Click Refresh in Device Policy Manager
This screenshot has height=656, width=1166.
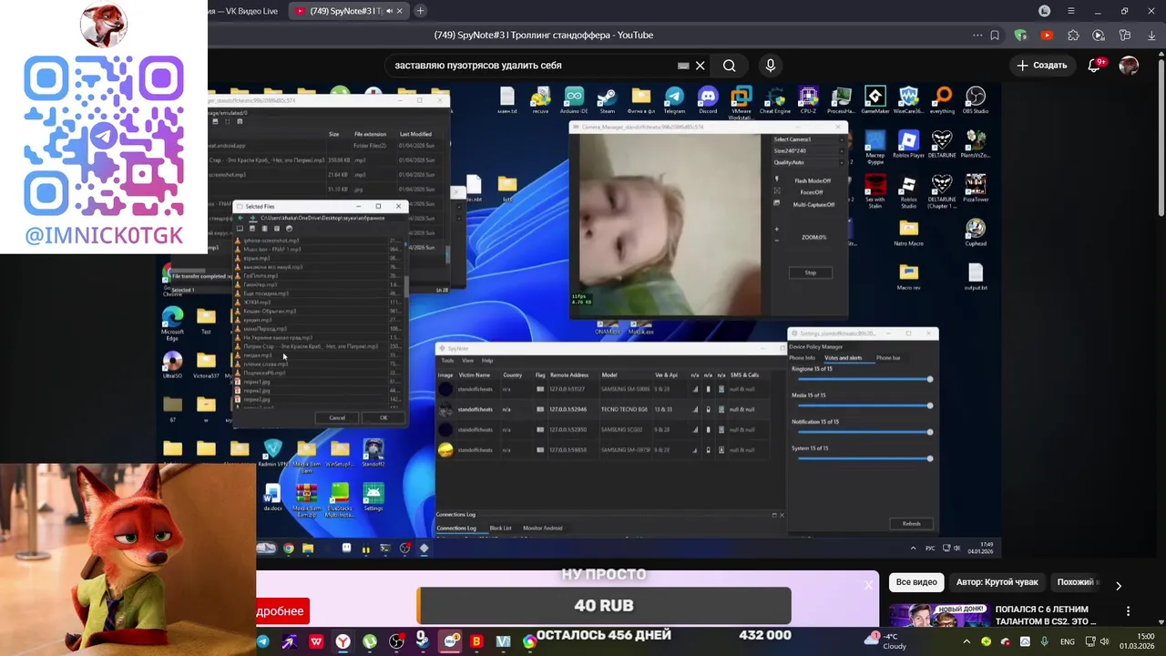tap(911, 524)
